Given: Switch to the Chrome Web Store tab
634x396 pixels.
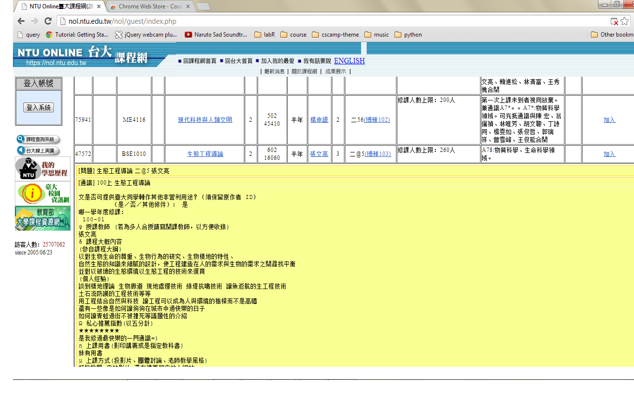Looking at the screenshot, I should tap(149, 6).
